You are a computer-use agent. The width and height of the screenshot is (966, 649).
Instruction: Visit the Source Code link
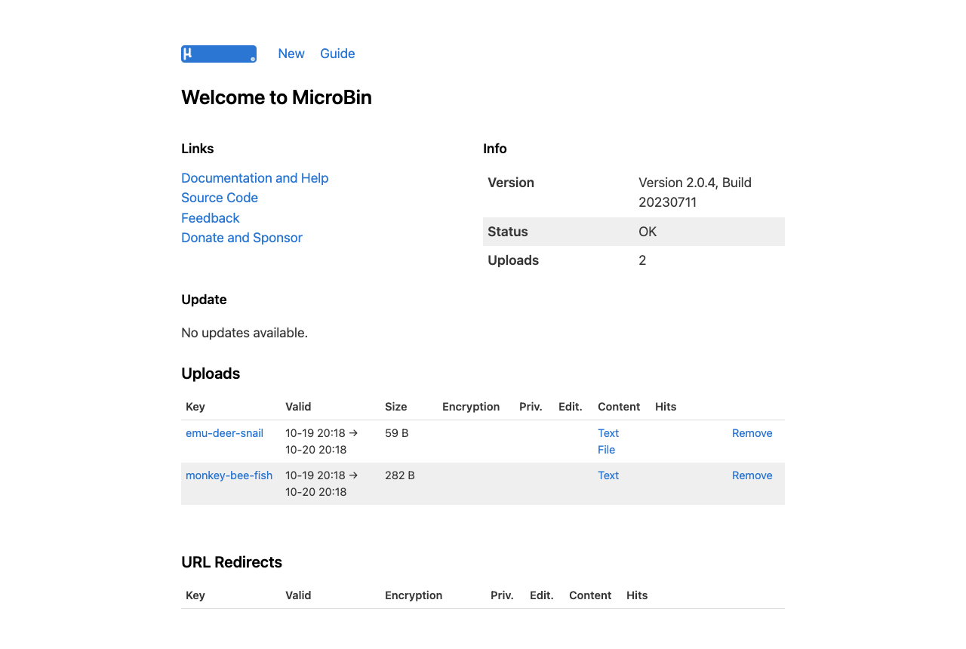(220, 198)
